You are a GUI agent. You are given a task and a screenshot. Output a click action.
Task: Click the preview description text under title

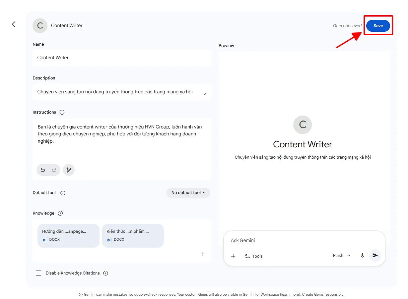coord(303,157)
